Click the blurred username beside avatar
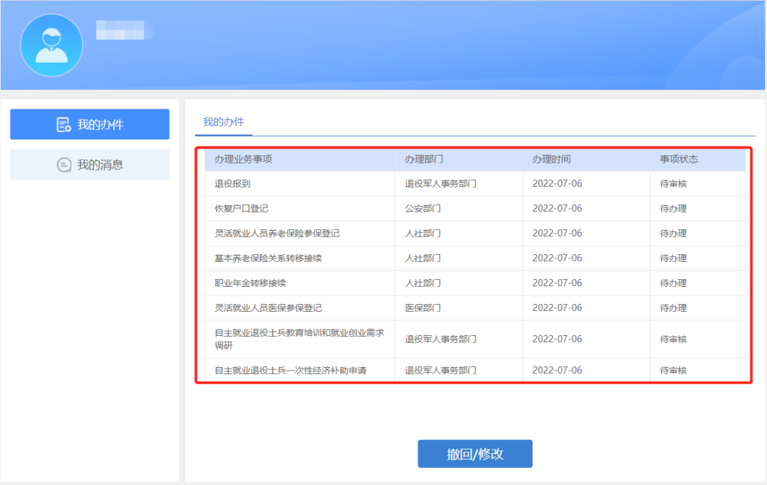Viewport: 767px width, 485px height. pyautogui.click(x=120, y=31)
